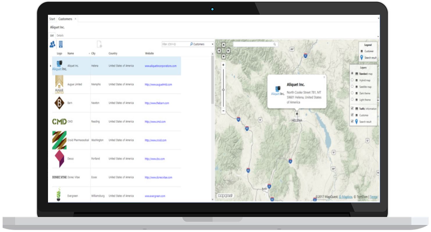Open the Start tab
The image size is (431, 232).
(52, 19)
